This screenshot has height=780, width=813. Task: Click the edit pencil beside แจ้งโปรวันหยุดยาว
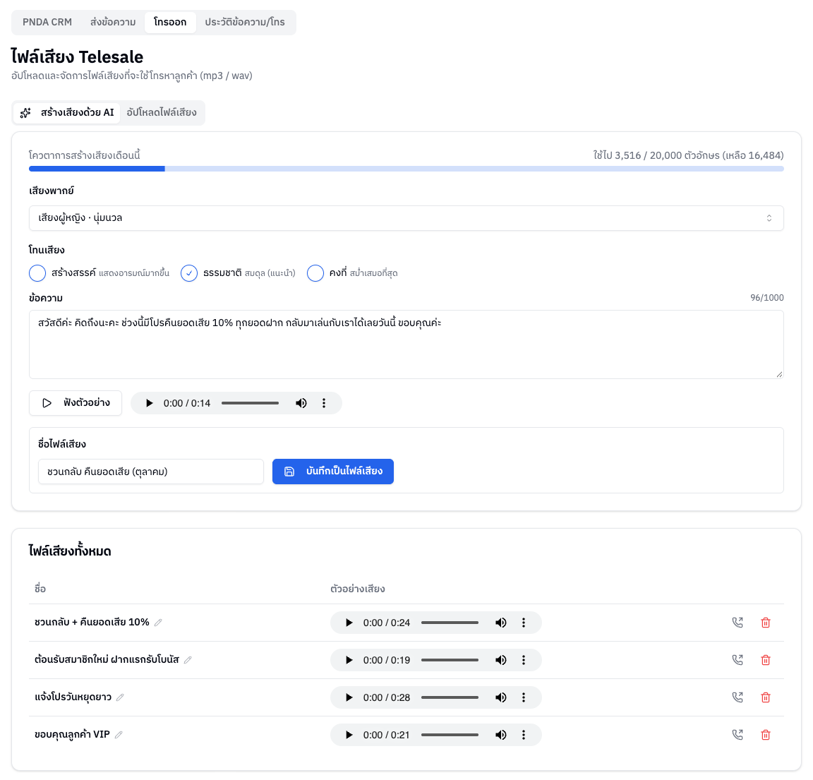120,697
